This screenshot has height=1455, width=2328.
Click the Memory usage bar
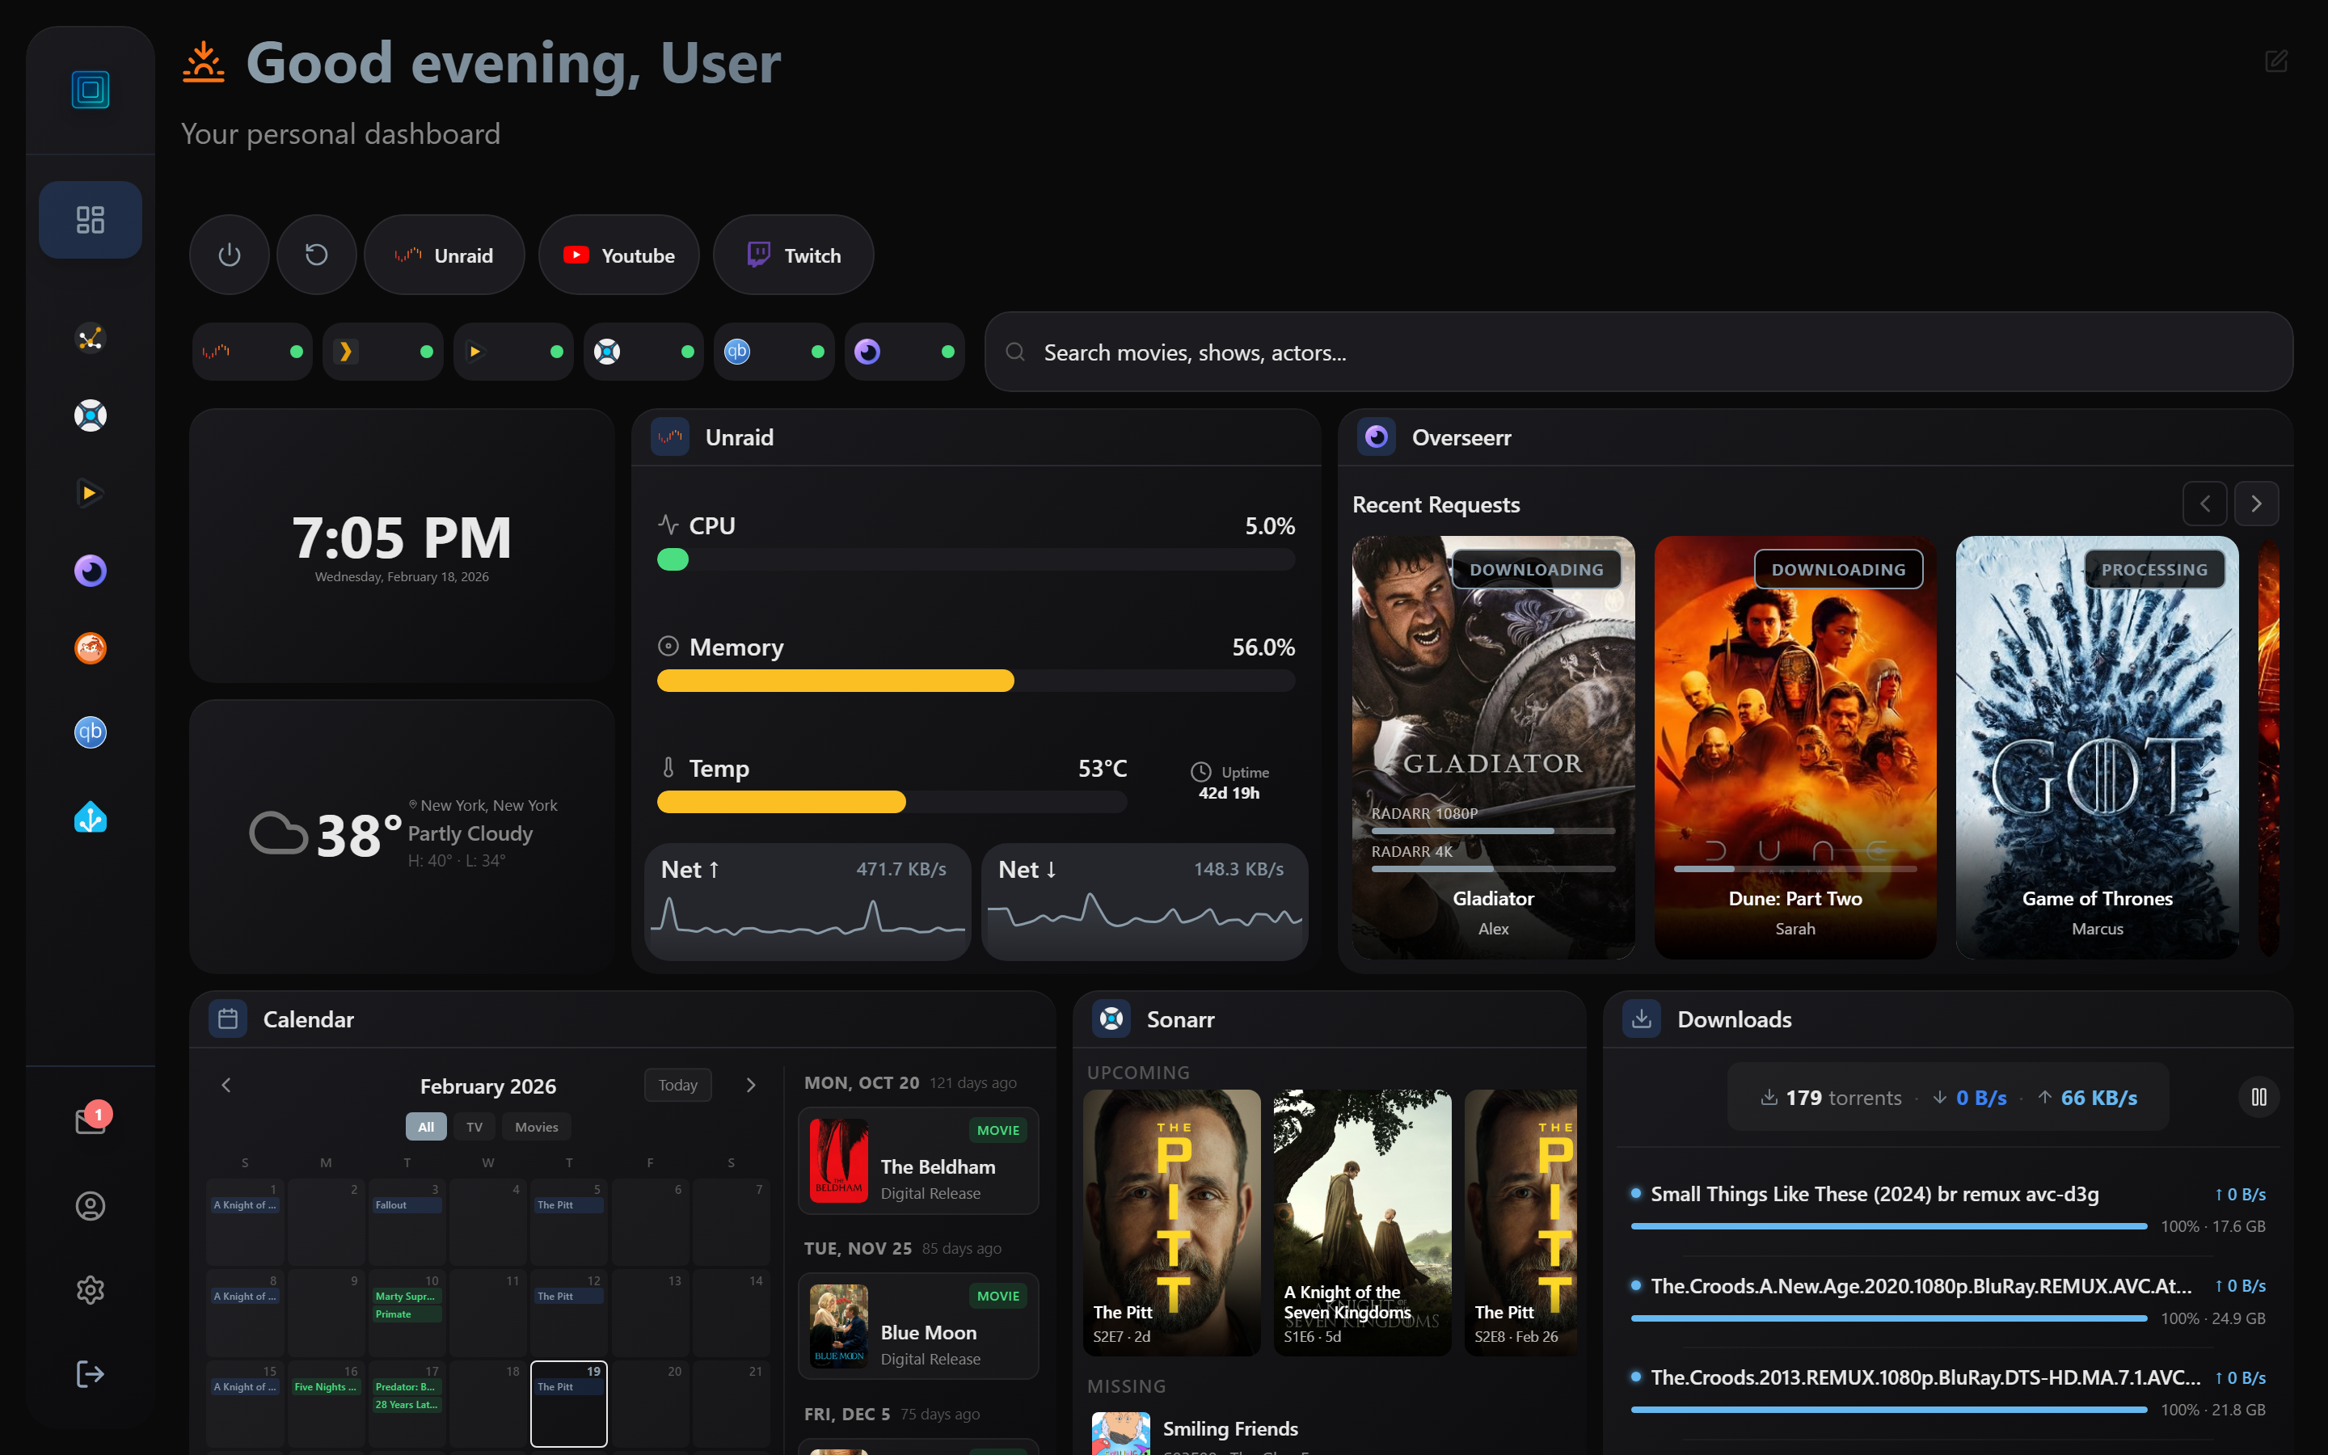click(x=976, y=681)
